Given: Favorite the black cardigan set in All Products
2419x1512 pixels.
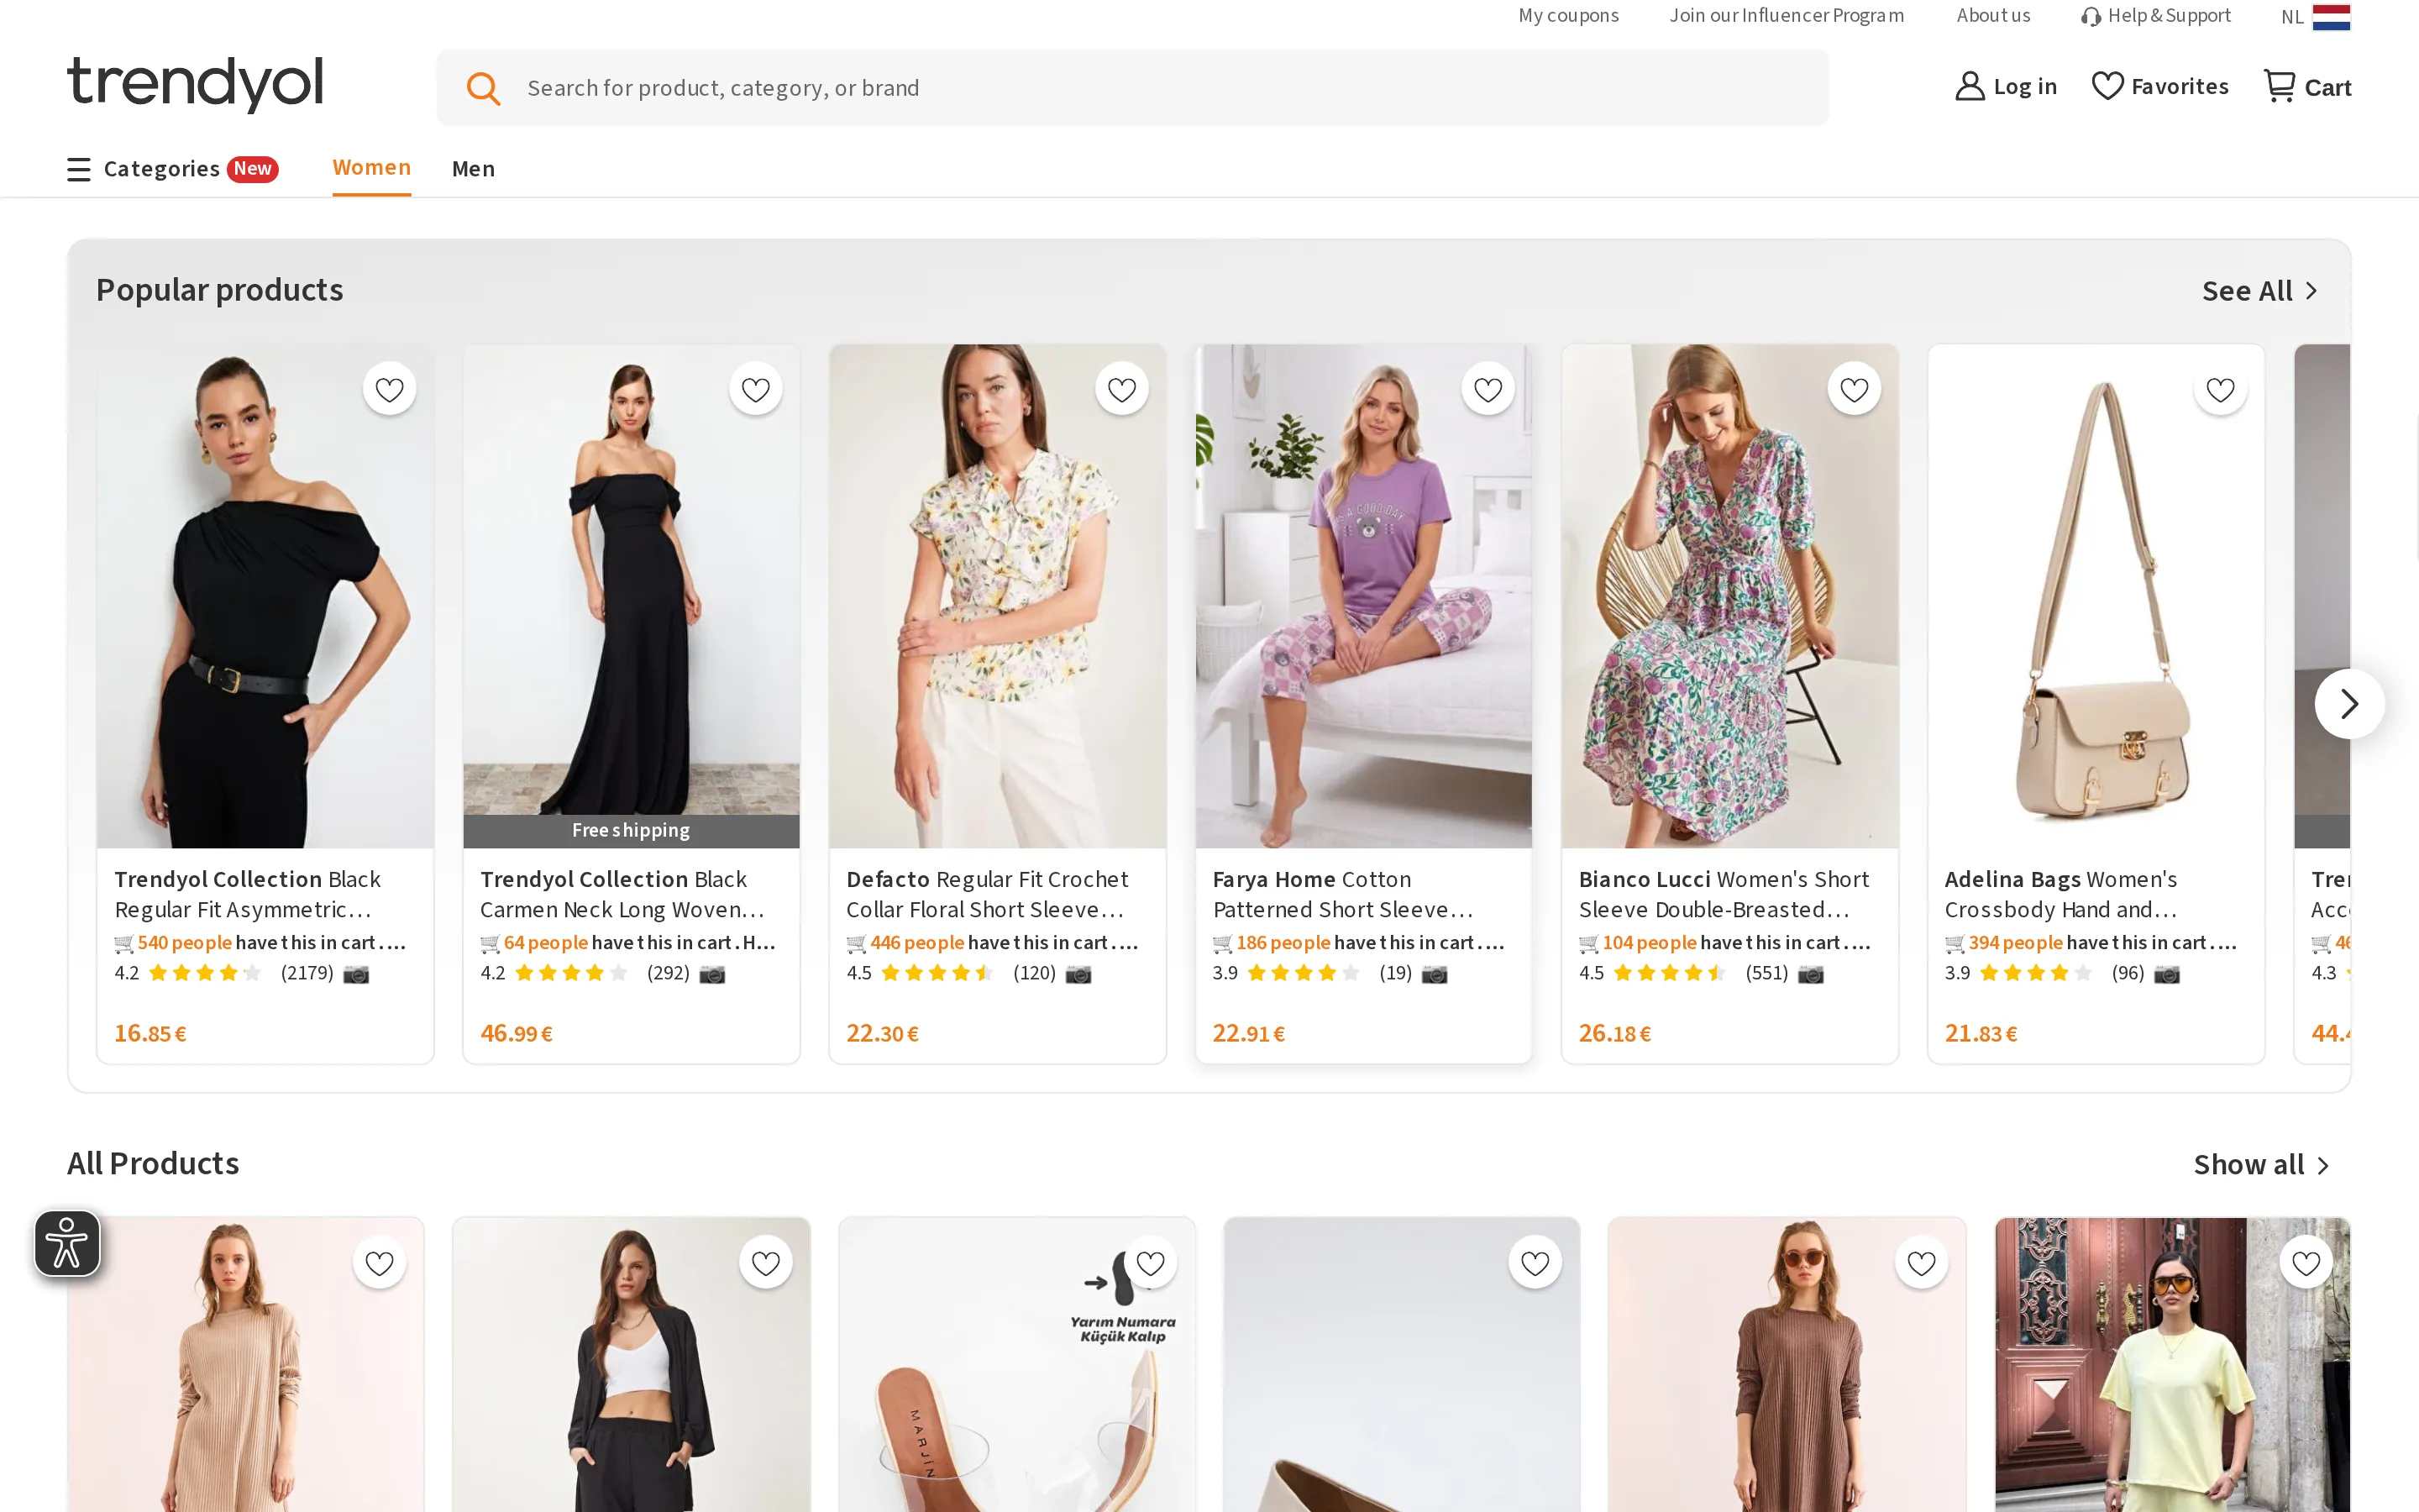Looking at the screenshot, I should click(x=766, y=1263).
